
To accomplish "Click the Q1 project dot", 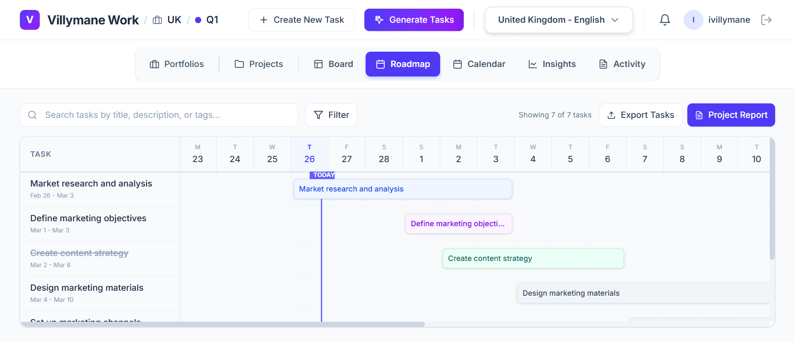I will click(x=198, y=20).
